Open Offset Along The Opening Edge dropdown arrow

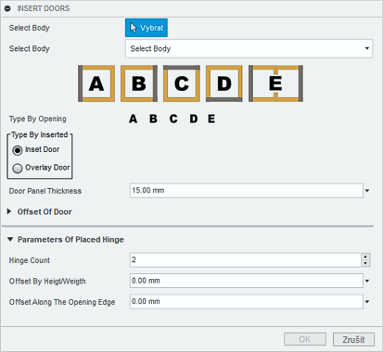point(367,302)
